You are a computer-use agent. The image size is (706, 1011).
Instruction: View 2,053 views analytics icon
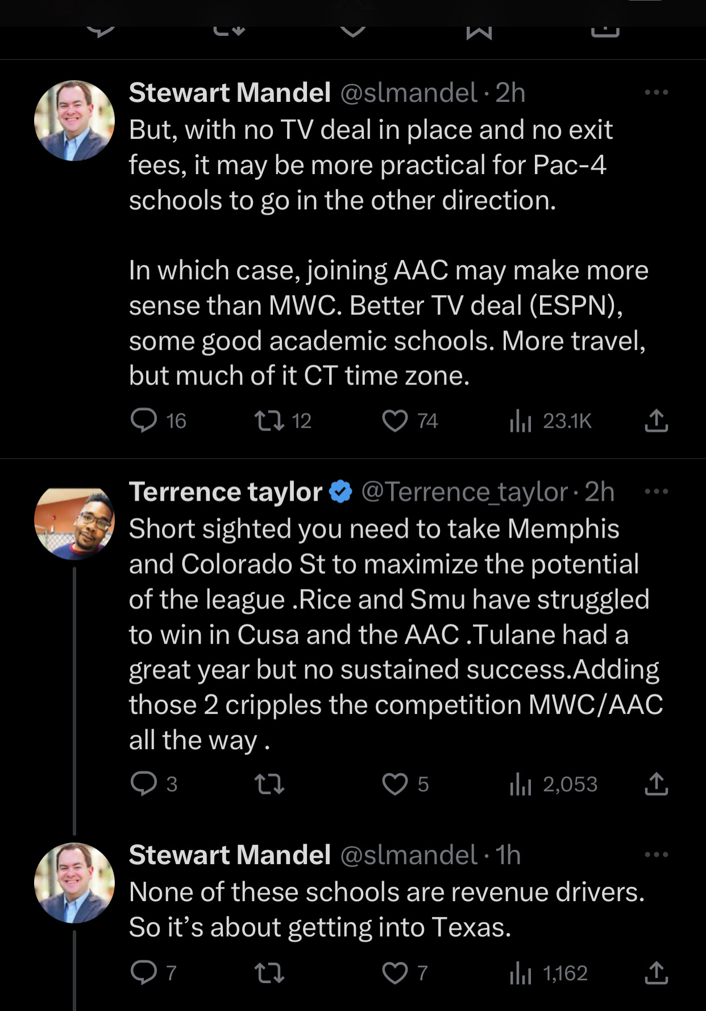pyautogui.click(x=521, y=785)
